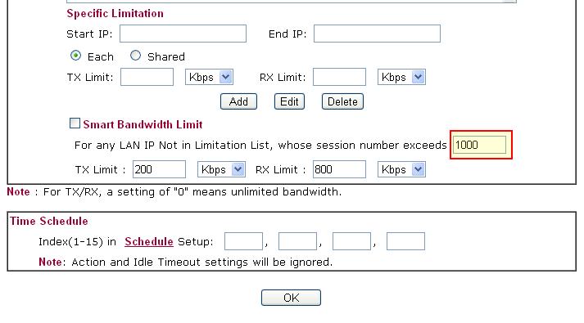Open Specific Limitation RX Limit Kbps dropdown
Image resolution: width=584 pixels, height=323 pixels.
coord(401,78)
